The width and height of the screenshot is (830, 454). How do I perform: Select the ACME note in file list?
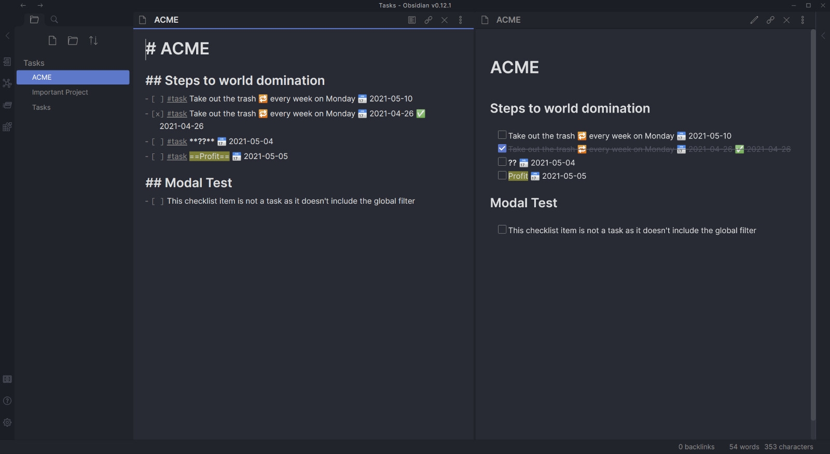point(73,77)
